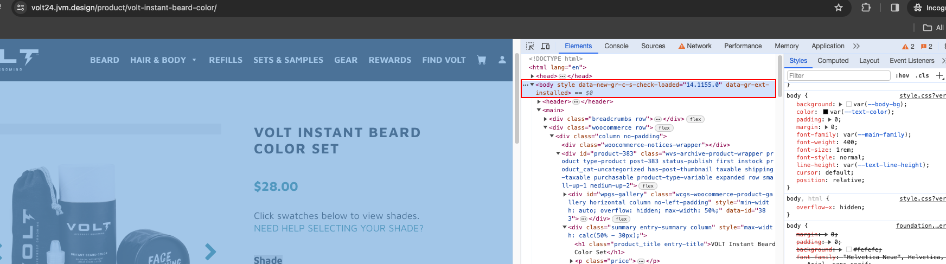Collapse the woocommerce row div node
This screenshot has width=946, height=264.
546,128
